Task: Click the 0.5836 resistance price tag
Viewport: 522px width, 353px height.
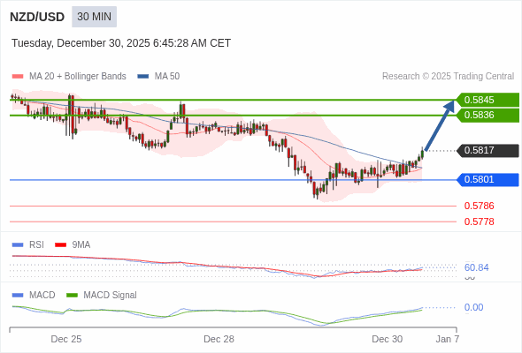Action: (488, 116)
